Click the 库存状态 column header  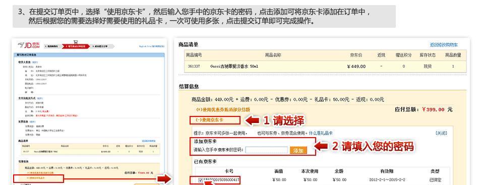pyautogui.click(x=428, y=55)
